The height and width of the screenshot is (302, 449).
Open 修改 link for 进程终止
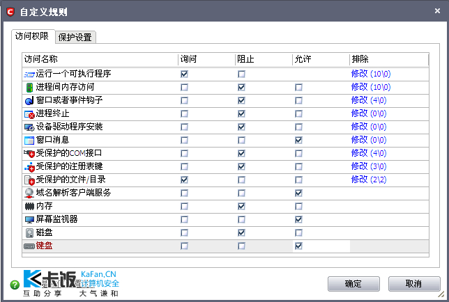click(369, 113)
